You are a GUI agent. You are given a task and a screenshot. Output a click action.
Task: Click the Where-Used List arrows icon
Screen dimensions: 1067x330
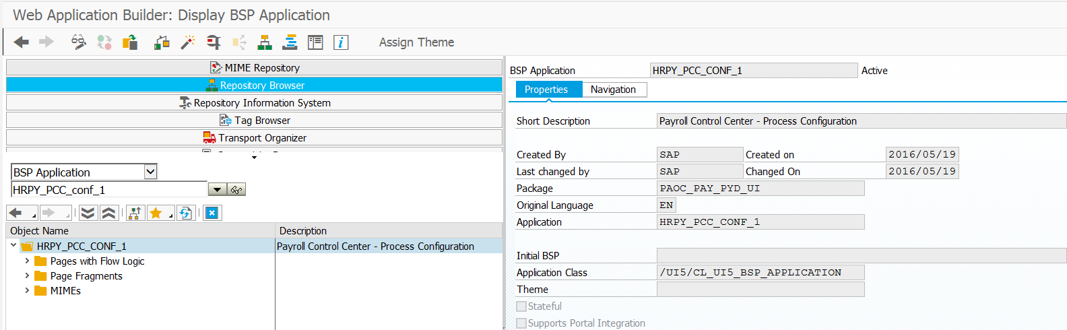(239, 42)
